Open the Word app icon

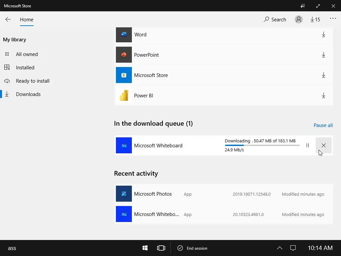pos(124,34)
